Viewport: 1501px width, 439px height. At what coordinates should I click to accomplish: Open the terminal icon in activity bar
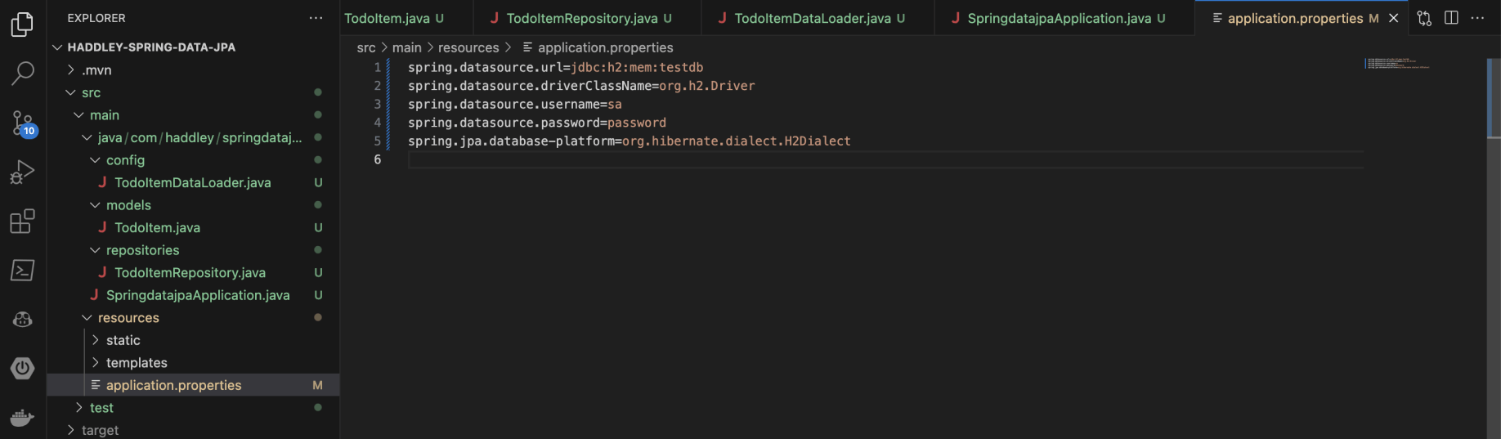pyautogui.click(x=22, y=270)
